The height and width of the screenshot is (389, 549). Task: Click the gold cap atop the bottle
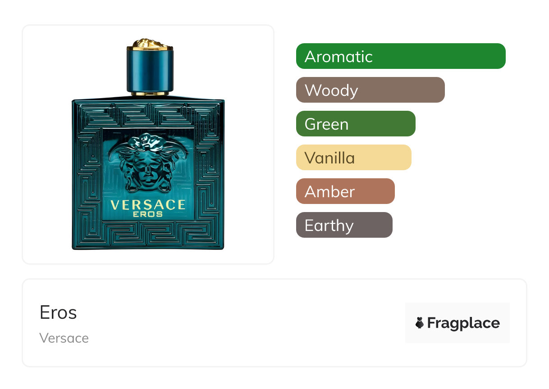point(151,44)
